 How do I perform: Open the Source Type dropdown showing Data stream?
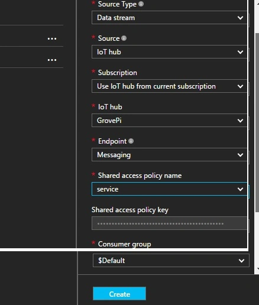[x=170, y=18]
